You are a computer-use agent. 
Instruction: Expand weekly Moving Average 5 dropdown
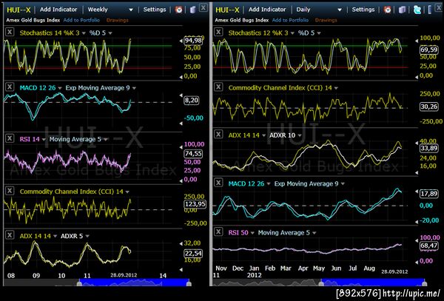tap(105, 140)
